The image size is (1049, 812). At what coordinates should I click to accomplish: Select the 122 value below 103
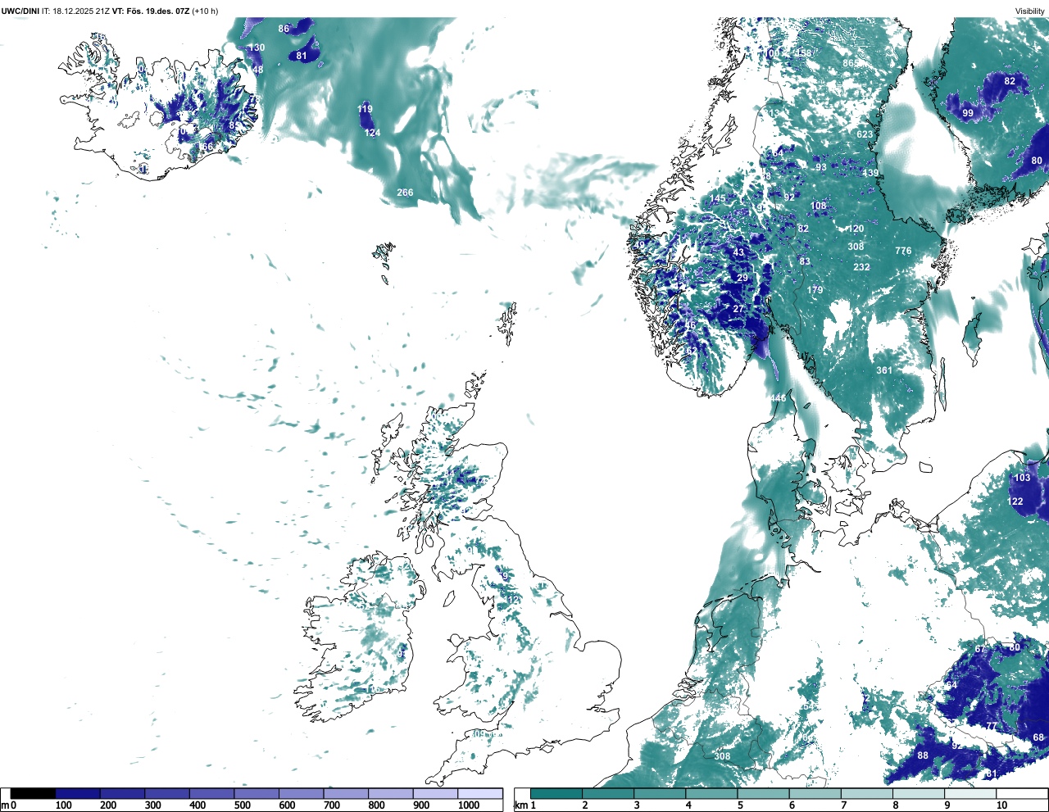point(1015,501)
